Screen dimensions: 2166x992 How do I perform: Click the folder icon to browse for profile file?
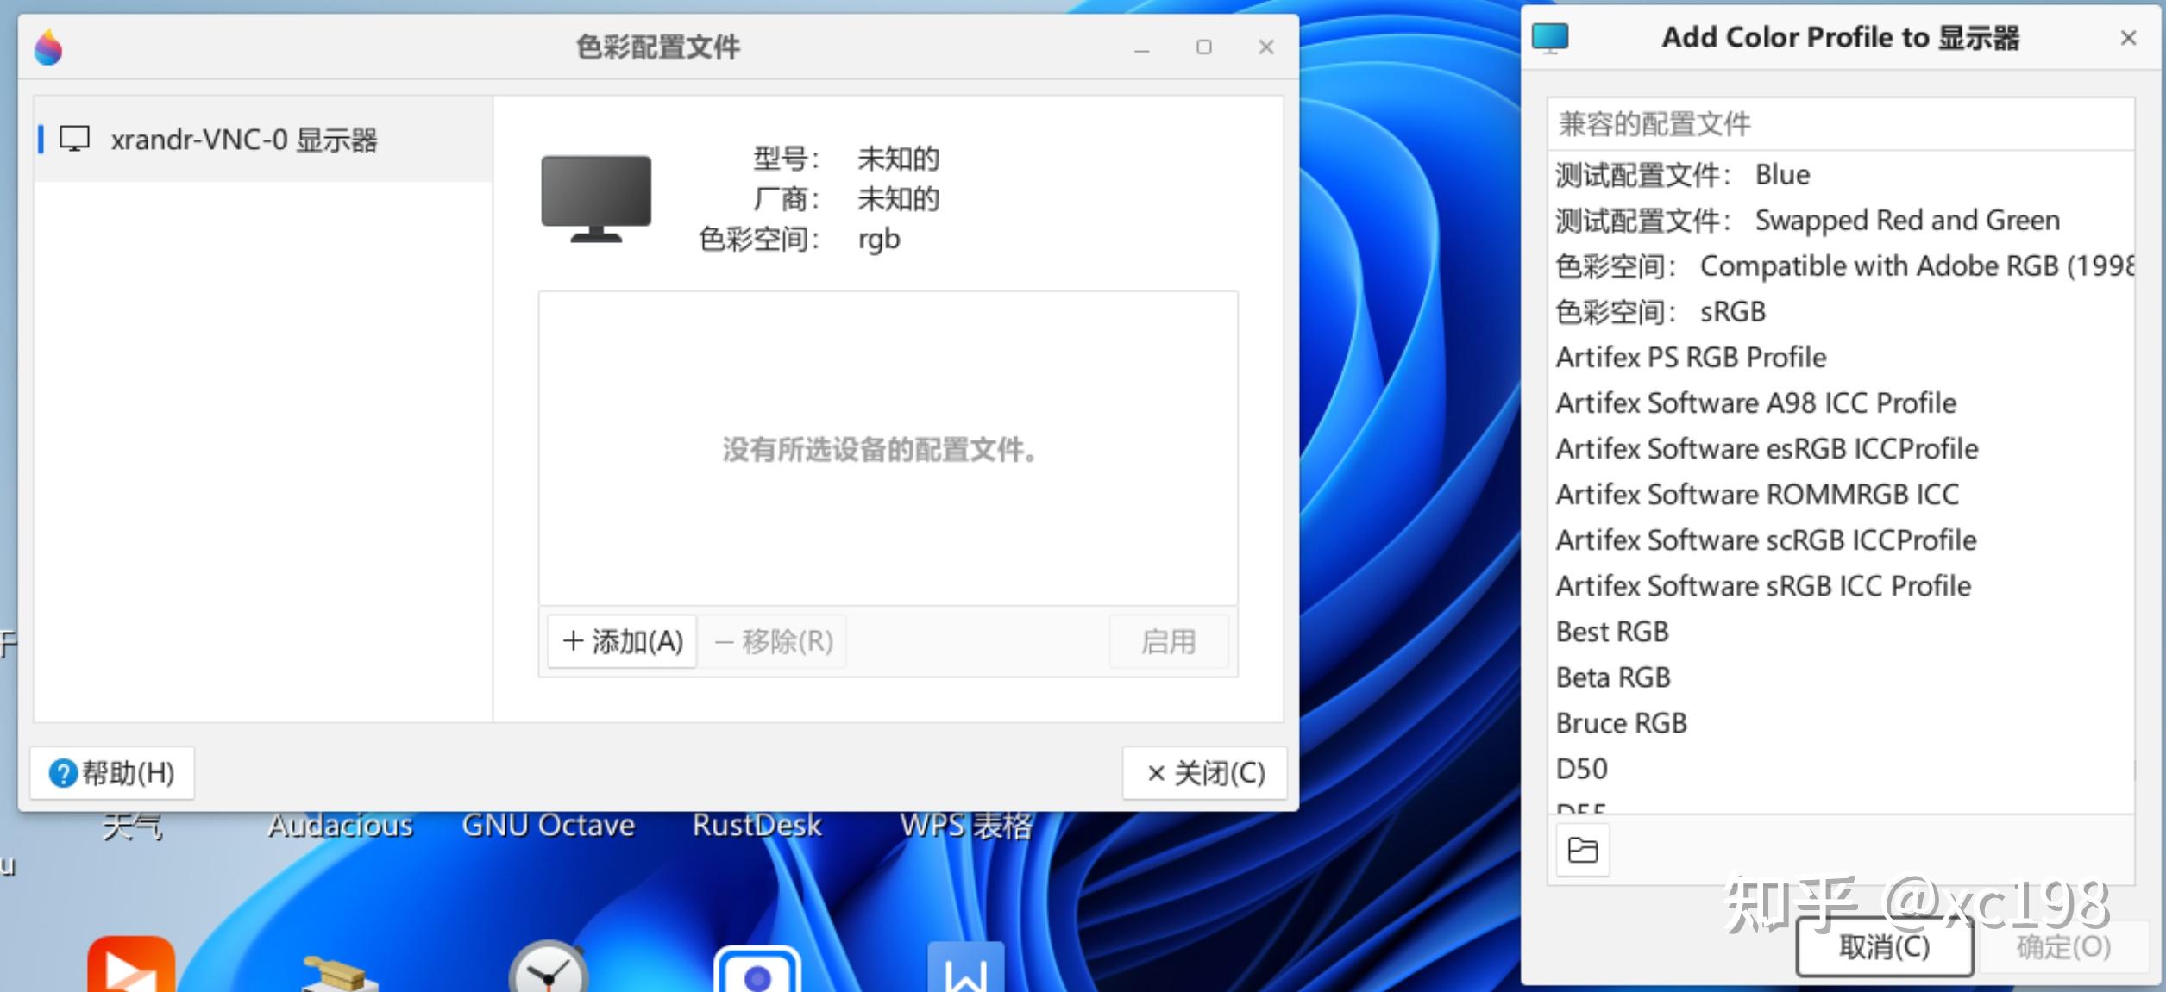pos(1582,849)
